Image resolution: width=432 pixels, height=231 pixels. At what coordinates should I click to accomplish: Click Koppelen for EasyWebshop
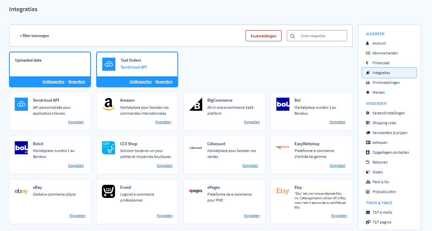[338, 165]
